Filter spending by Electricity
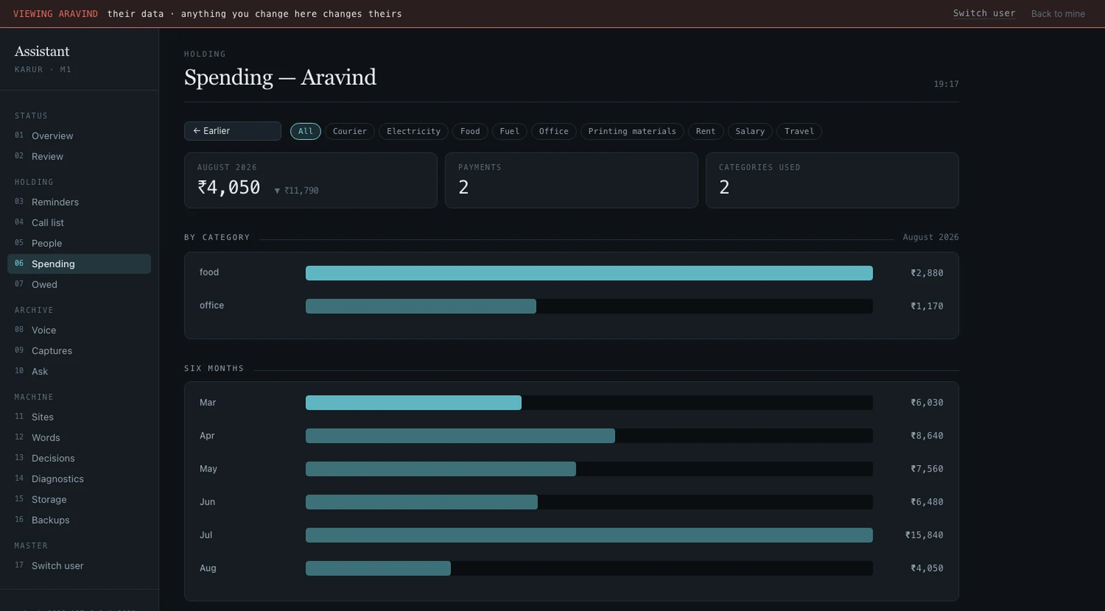This screenshot has width=1105, height=611. click(414, 131)
